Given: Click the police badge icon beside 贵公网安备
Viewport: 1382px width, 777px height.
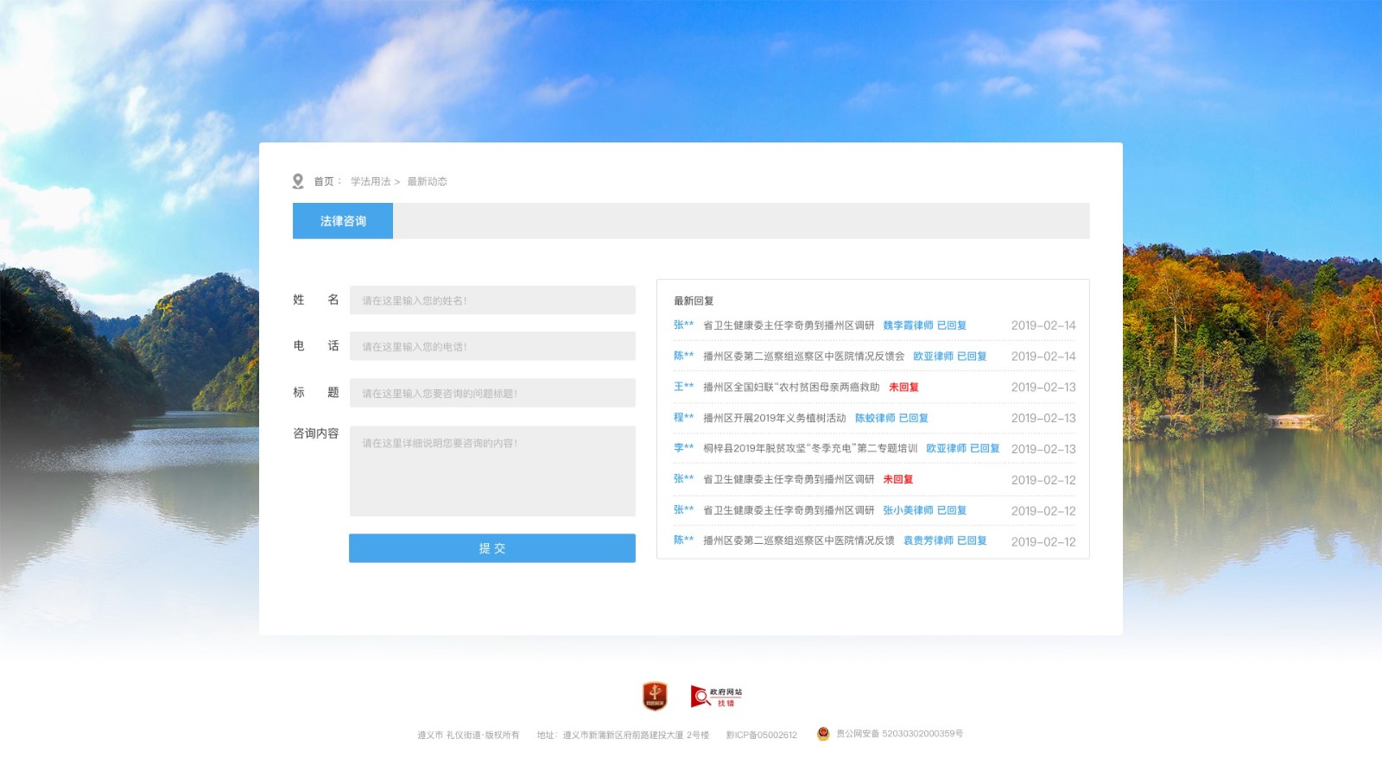Looking at the screenshot, I should [x=823, y=734].
